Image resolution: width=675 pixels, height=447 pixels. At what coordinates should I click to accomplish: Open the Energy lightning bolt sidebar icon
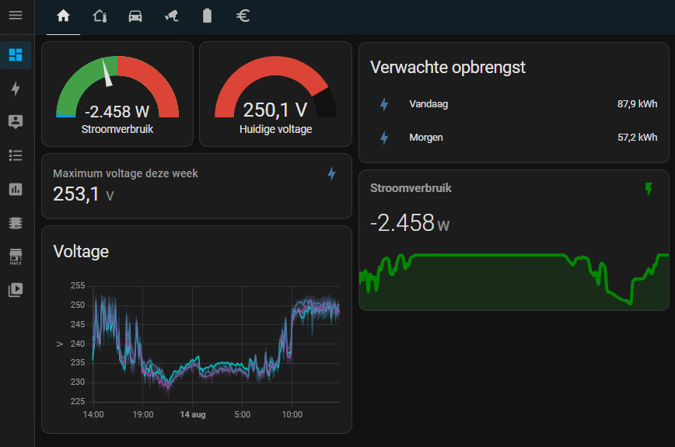tap(16, 89)
